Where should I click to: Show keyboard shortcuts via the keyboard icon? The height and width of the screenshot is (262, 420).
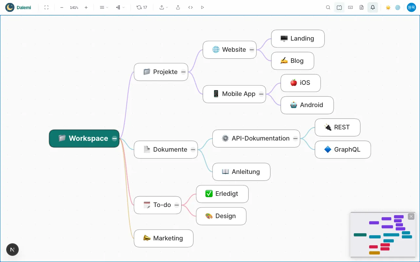pyautogui.click(x=350, y=7)
